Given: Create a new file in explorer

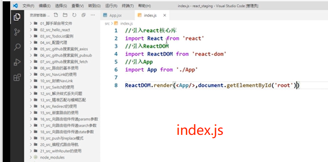Looking at the screenshot, I should pyautogui.click(x=56, y=15).
